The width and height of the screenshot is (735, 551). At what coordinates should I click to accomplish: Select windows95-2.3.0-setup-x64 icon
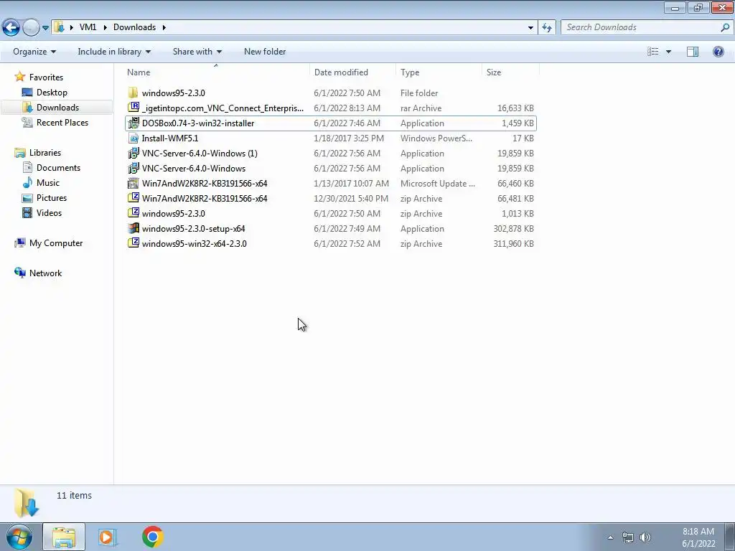[133, 228]
